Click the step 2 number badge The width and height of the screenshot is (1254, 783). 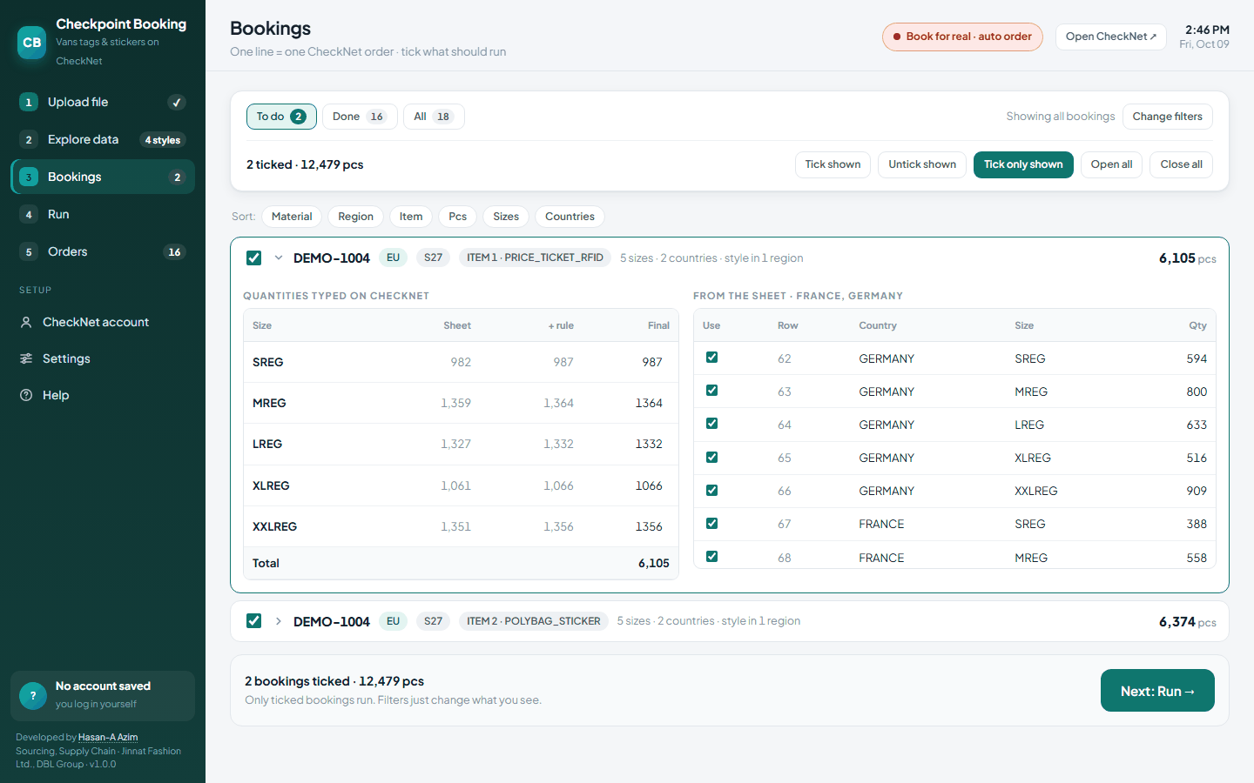click(29, 140)
